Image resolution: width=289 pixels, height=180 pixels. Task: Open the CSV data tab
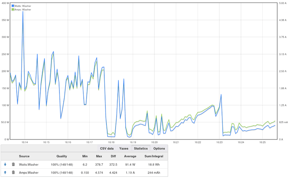(107, 148)
